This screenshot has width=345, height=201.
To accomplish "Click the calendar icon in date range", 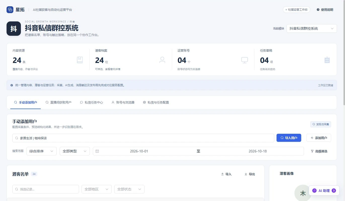I will tap(97, 151).
